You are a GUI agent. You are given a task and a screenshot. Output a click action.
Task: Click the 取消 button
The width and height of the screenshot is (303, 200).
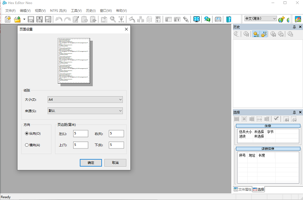click(x=115, y=163)
